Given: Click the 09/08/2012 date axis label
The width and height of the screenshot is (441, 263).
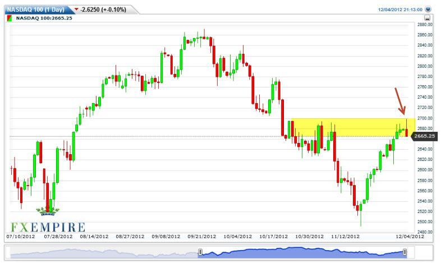Looking at the screenshot, I should (x=166, y=237).
